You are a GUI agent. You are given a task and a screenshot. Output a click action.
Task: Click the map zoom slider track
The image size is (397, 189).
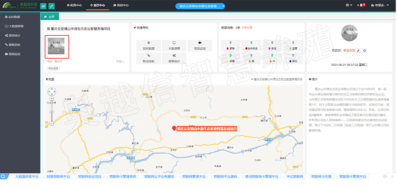[x=52, y=113]
